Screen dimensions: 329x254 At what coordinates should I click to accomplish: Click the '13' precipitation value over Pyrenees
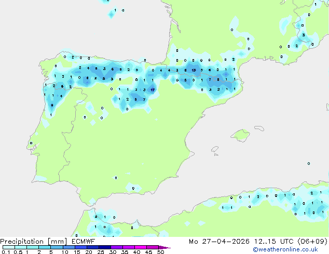click(194, 70)
